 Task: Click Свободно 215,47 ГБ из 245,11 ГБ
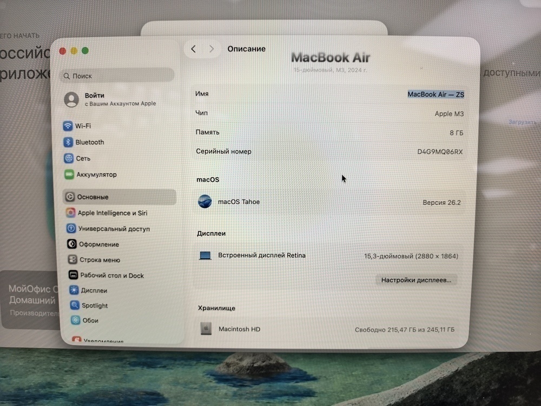point(405,330)
